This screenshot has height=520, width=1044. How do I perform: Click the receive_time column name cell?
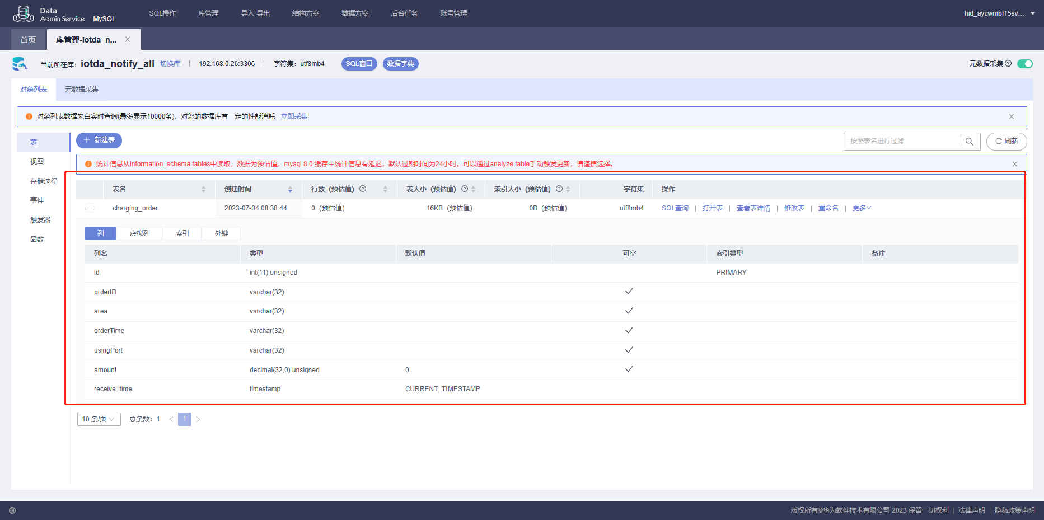pos(113,389)
